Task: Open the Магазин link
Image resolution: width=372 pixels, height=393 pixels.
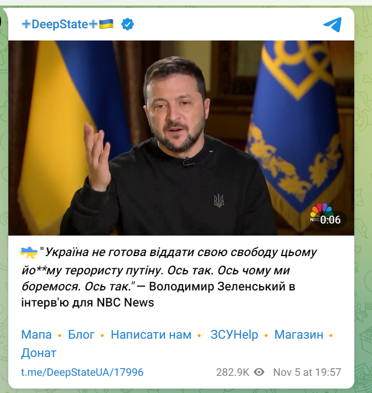Action: (298, 335)
